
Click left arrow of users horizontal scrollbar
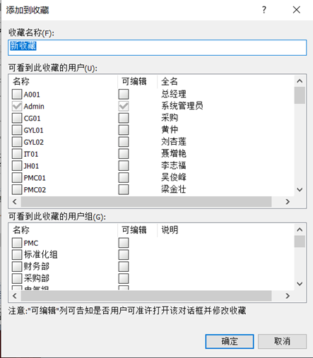[x=15, y=202]
